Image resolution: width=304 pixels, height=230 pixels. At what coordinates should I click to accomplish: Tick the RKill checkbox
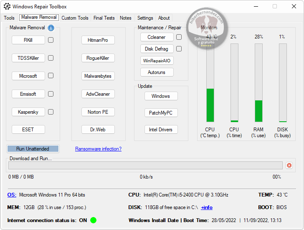pyautogui.click(x=51, y=40)
